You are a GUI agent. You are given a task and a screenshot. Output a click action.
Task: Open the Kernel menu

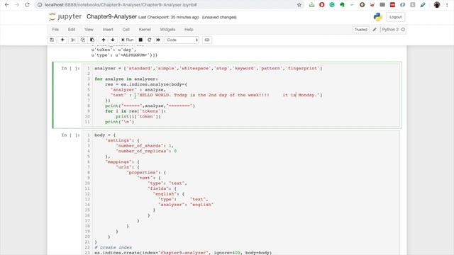click(145, 30)
